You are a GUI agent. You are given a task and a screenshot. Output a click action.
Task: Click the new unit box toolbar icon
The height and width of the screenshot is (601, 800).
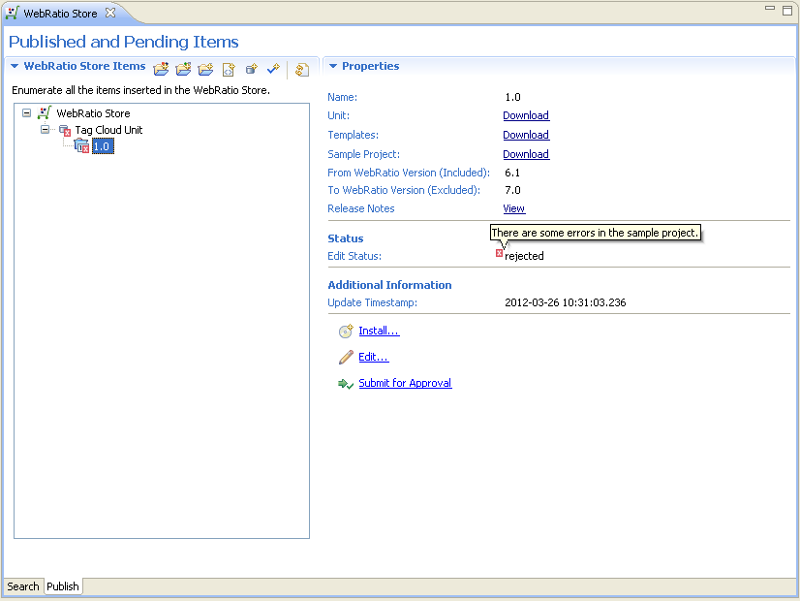(251, 69)
